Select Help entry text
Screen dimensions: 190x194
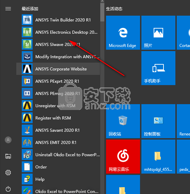(40, 179)
